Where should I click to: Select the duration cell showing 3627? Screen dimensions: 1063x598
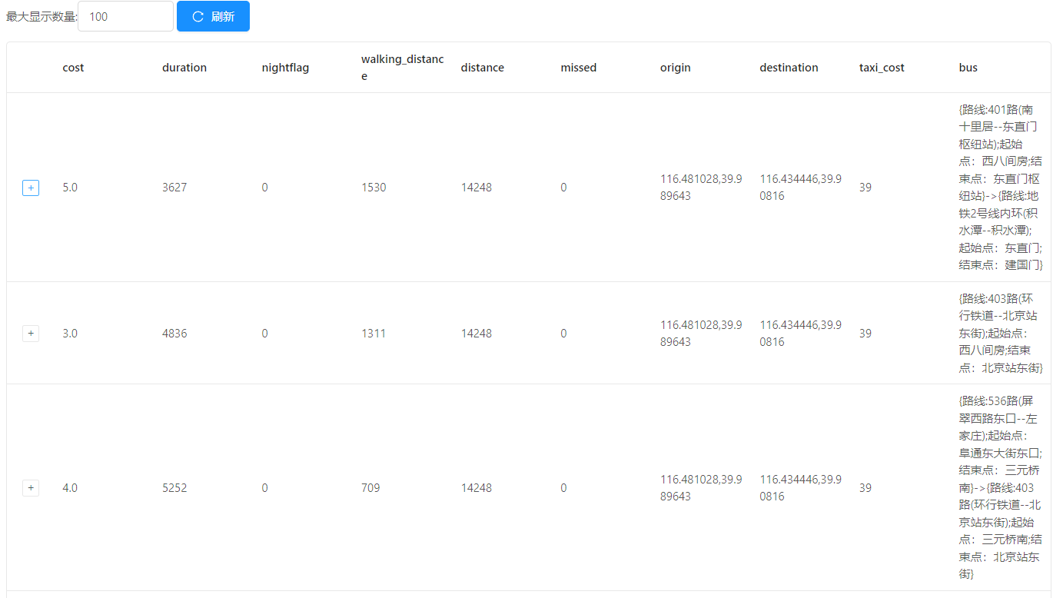174,188
